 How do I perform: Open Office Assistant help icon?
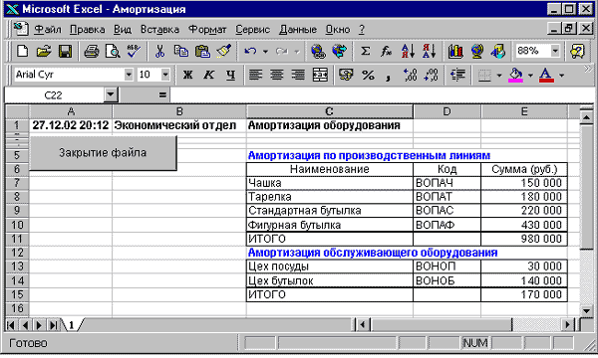pos(577,51)
